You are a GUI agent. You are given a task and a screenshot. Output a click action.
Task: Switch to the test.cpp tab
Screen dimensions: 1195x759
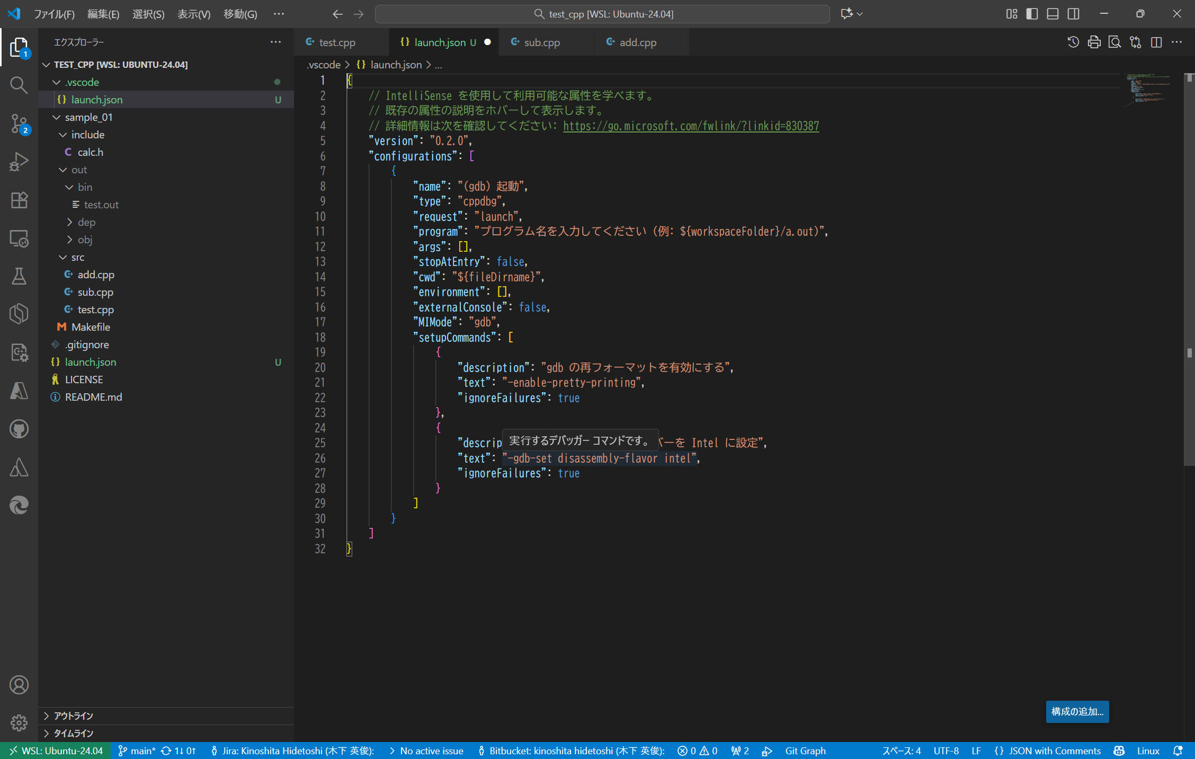click(337, 42)
